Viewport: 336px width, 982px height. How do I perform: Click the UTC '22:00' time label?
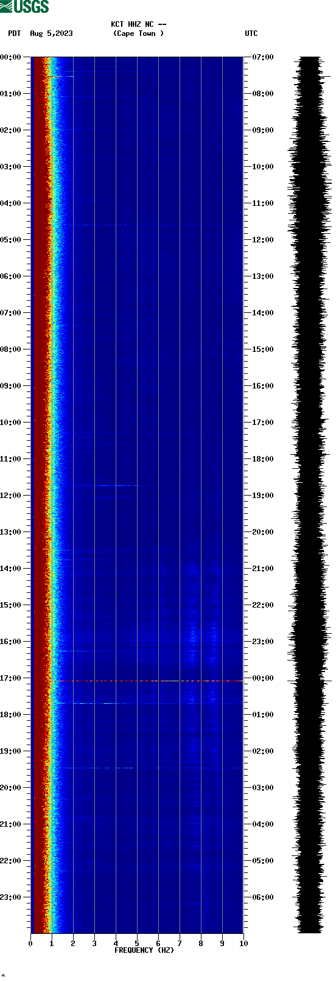[x=263, y=605]
